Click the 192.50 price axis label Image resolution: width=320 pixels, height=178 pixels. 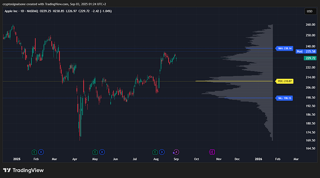[310, 106]
